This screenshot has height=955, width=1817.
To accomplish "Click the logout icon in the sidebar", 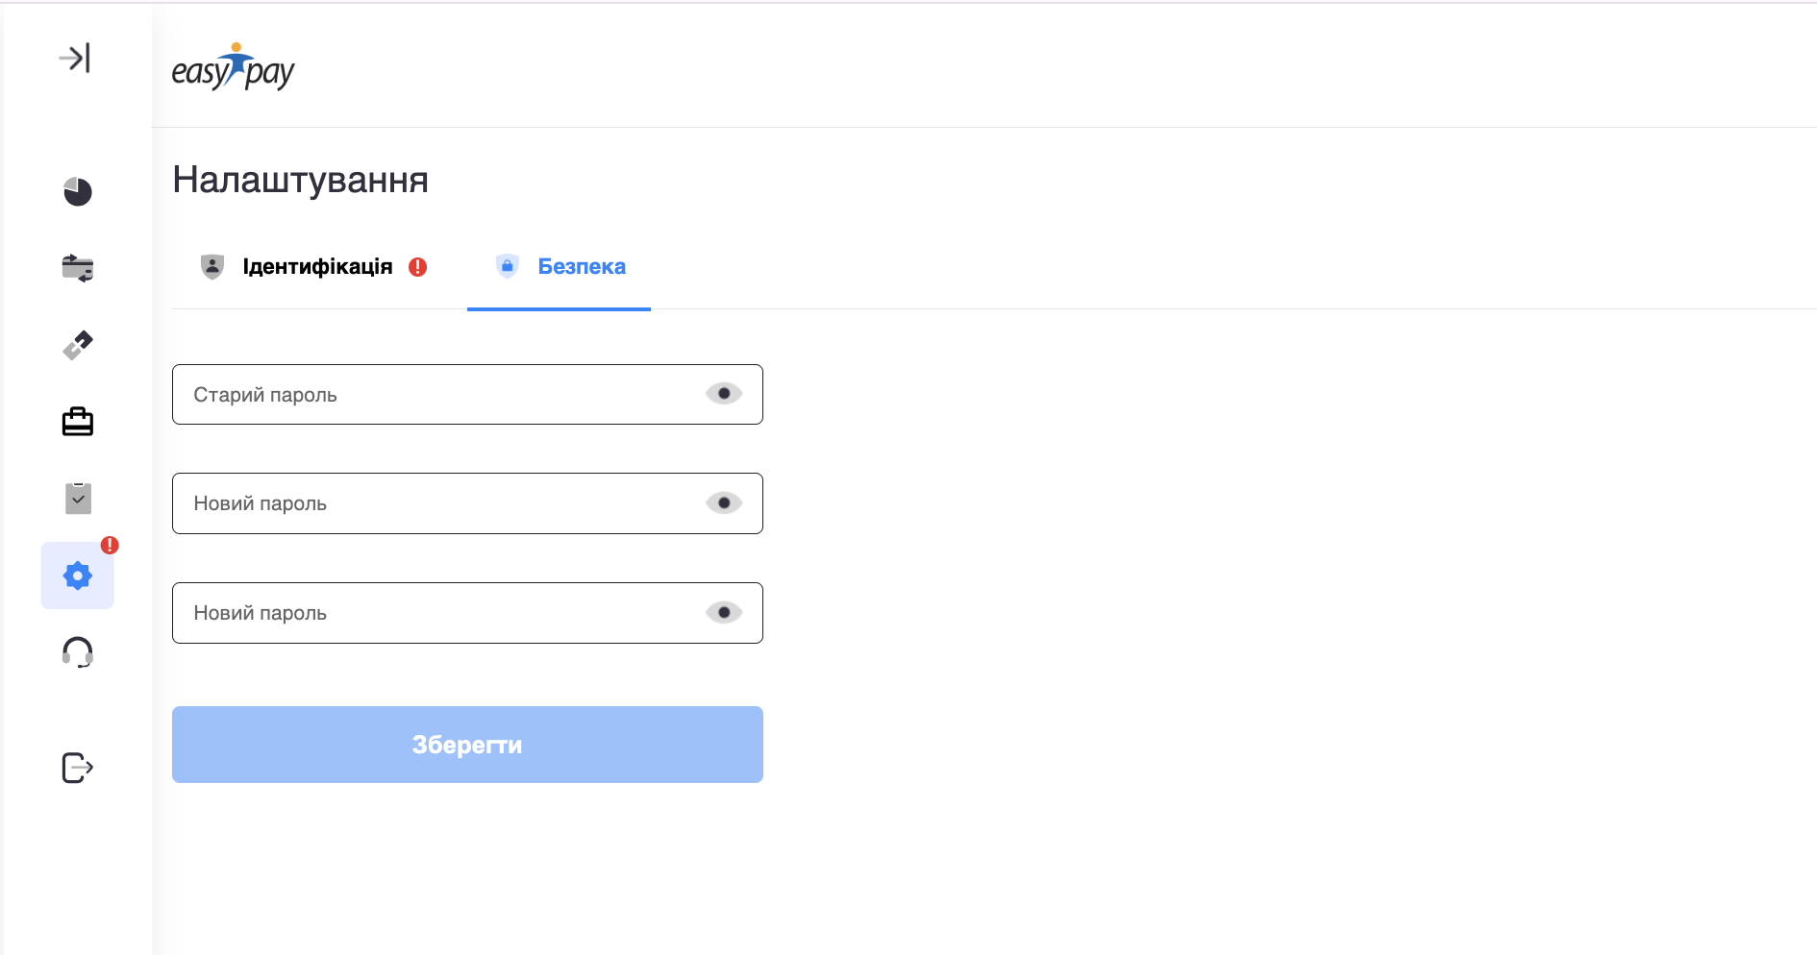I will 78,768.
